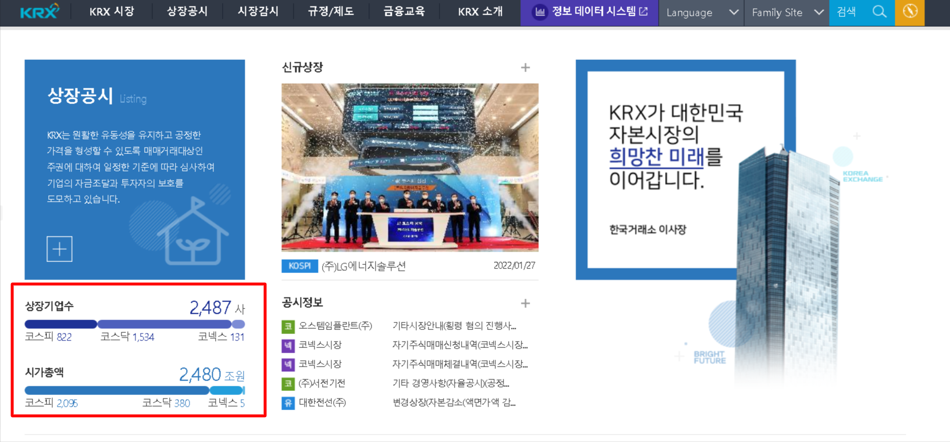Viewport: 950px width, 442px height.
Task: Click green 코 icon beside 오스템임플란트
Action: [288, 326]
